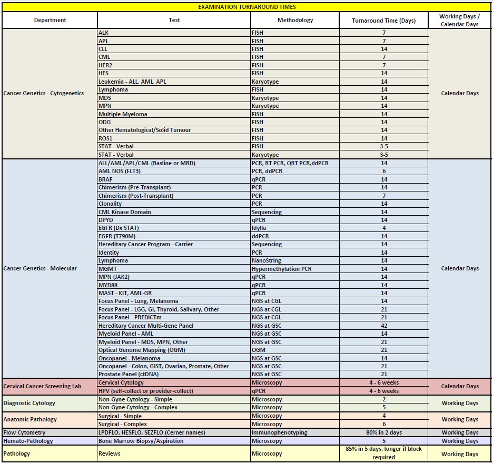This screenshot has width=493, height=464.
Task: Click the 'Hemato-Pathology' department cell
Action: pyautogui.click(x=50, y=441)
